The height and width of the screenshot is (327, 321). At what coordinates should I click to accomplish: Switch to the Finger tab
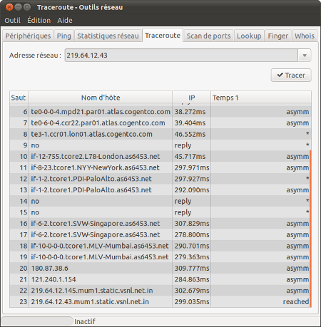(277, 36)
